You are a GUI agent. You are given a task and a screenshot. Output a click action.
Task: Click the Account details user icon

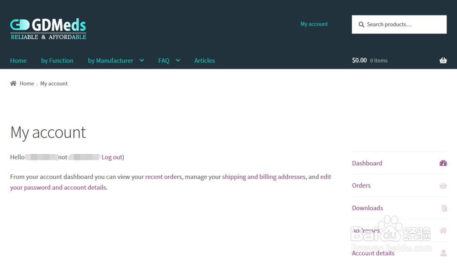tap(444, 253)
